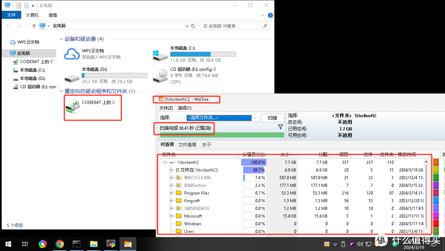Viewport: 445px width, 251px height.
Task: Click the search magnifier icon in Explorer
Action: tap(265, 26)
